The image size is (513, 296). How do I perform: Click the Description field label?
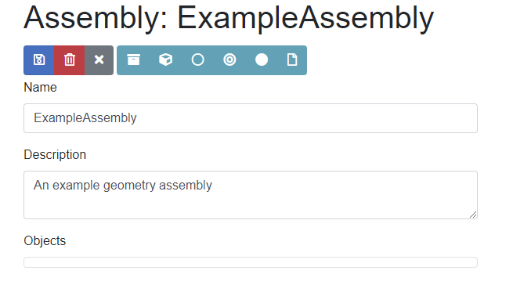click(x=55, y=155)
